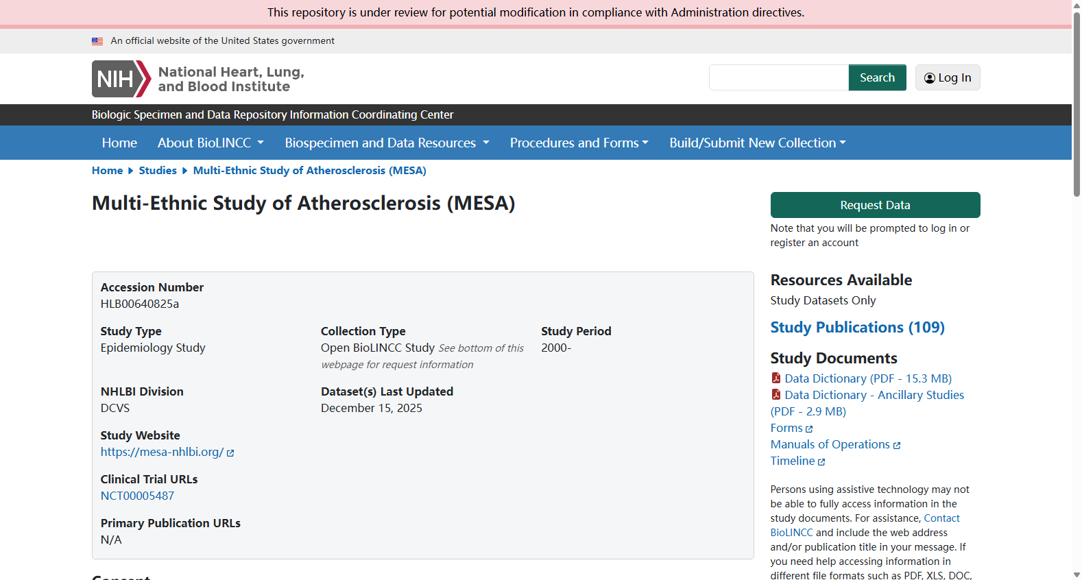Go to Home in the navigation bar
Viewport: 1082px width, 580px height.
tap(119, 143)
